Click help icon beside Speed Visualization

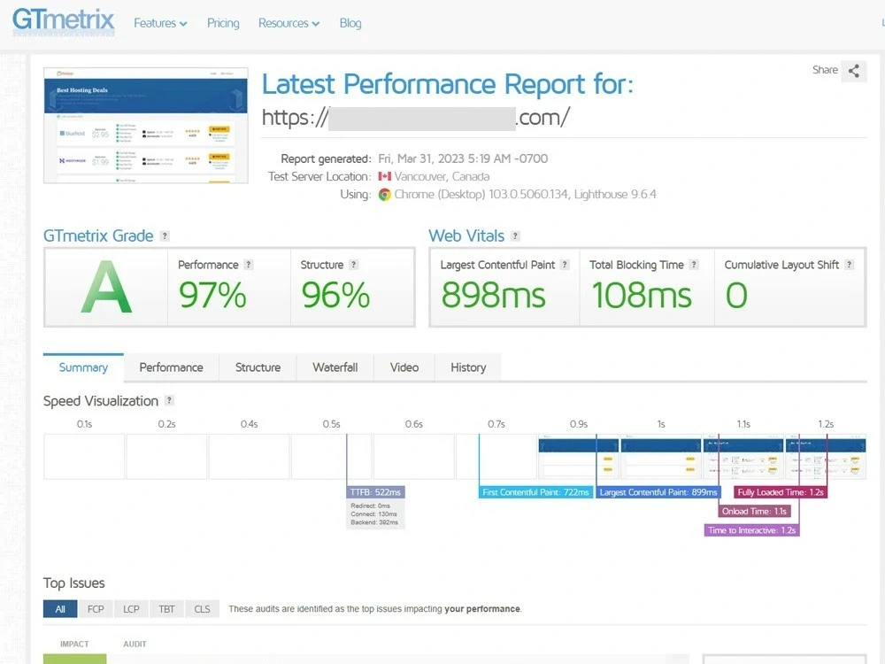coord(169,401)
